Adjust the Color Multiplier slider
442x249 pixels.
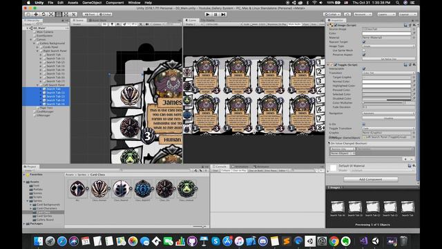coord(383,103)
